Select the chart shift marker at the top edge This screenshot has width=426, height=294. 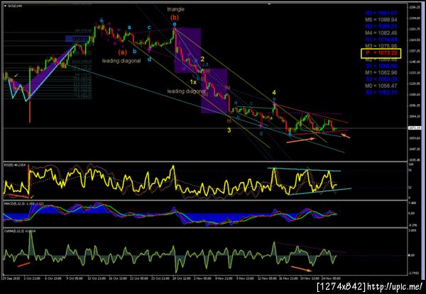[x=269, y=4]
